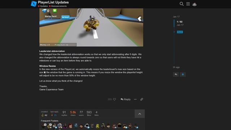Open the yellow frequent poster avatar
Image resolution: width=231 pixels, height=130 pixels.
coord(97,126)
